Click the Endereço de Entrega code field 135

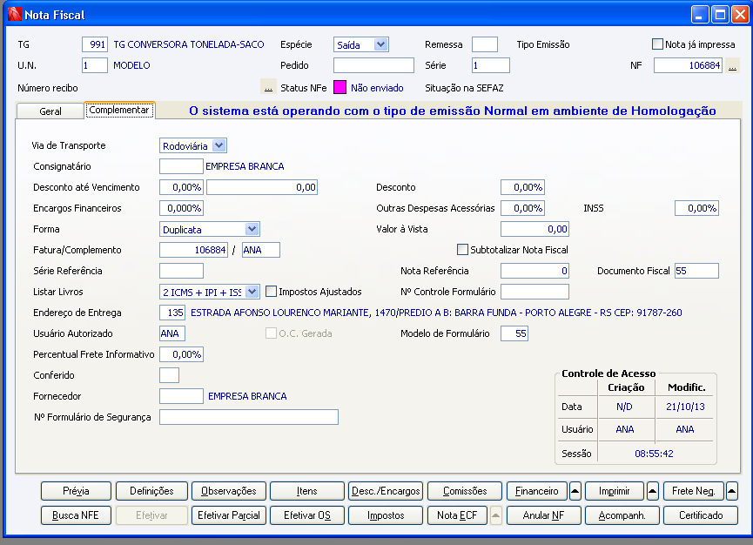click(x=171, y=313)
